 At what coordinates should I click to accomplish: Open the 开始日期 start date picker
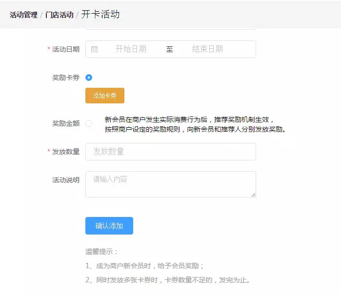(131, 49)
